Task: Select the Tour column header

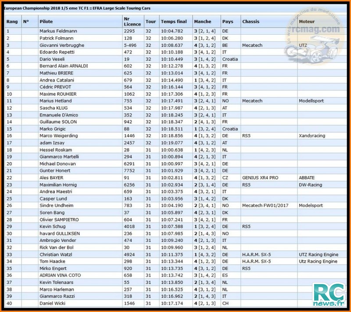Action: pos(150,21)
